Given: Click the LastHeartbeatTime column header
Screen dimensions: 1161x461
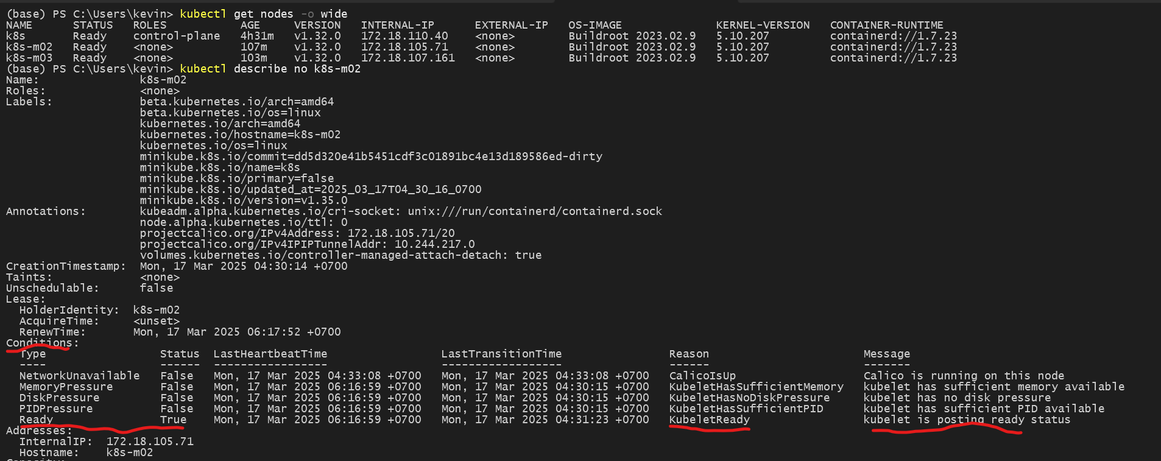Looking at the screenshot, I should [x=270, y=354].
